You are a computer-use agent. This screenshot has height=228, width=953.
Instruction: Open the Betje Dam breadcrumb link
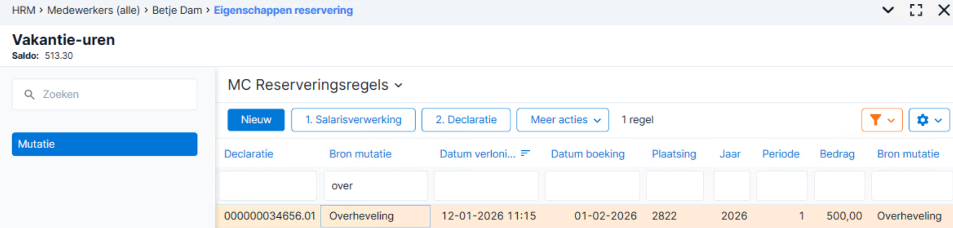click(177, 10)
